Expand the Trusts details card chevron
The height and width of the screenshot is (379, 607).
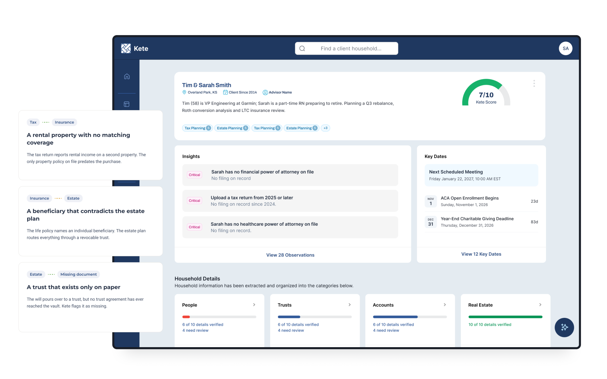tap(350, 305)
